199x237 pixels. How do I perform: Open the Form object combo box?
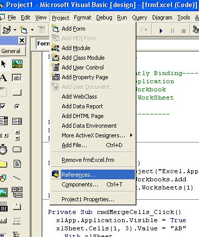[x=43, y=43]
